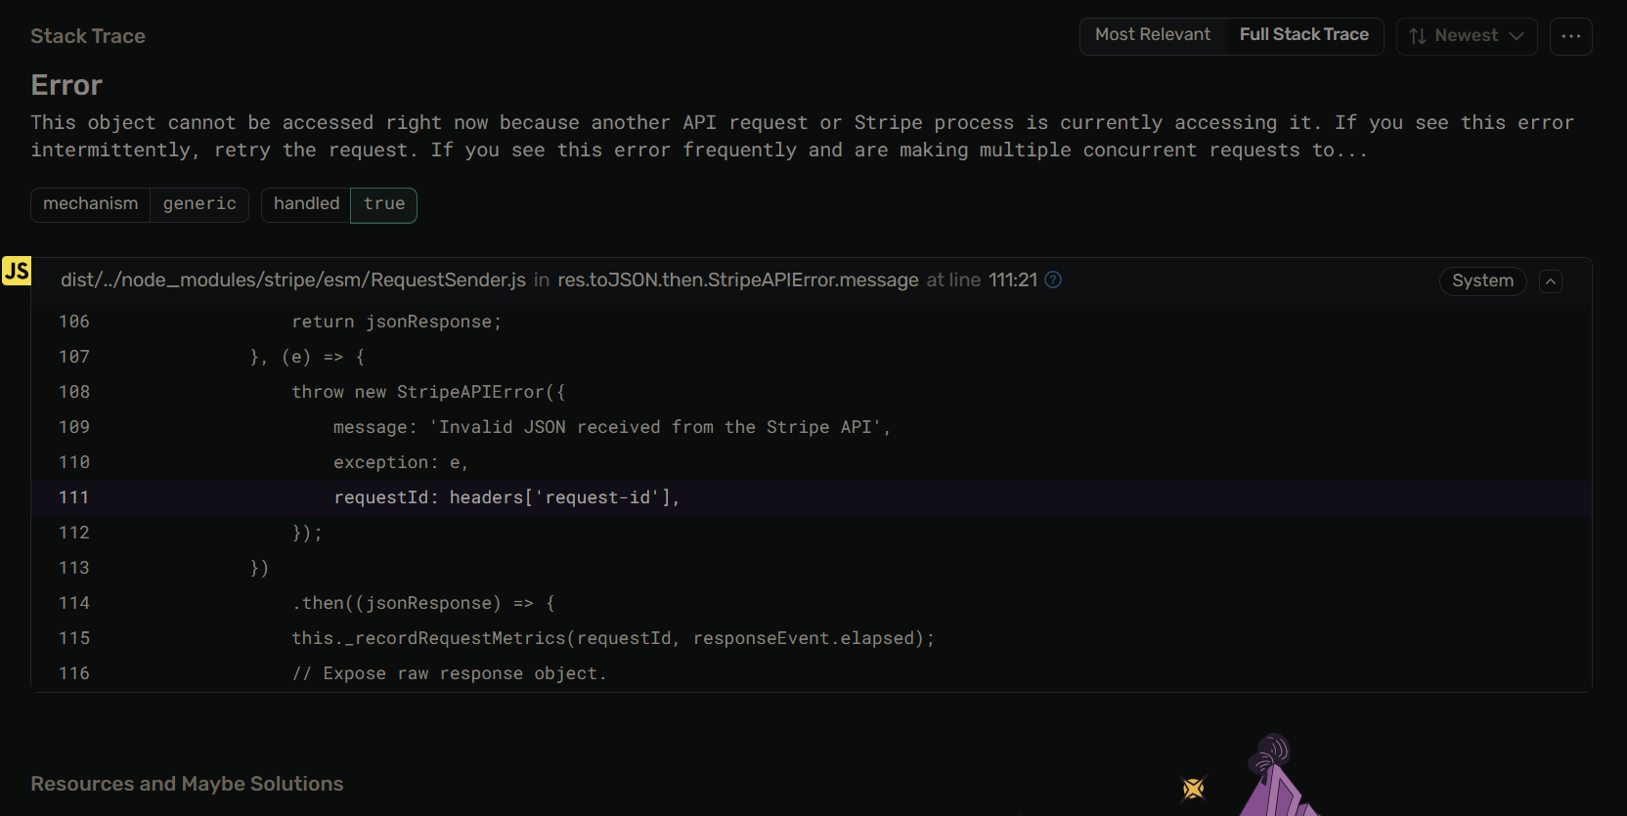Switch to the Most Relevant view
This screenshot has height=816, width=1627.
pos(1152,35)
